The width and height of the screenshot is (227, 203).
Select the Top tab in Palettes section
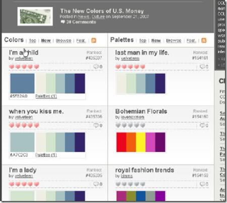(143, 40)
